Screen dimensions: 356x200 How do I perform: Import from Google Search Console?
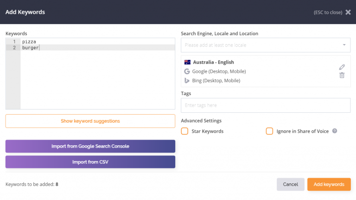(x=90, y=146)
